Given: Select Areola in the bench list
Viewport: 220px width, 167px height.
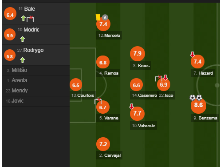Looking at the screenshot, I should [x=36, y=80].
